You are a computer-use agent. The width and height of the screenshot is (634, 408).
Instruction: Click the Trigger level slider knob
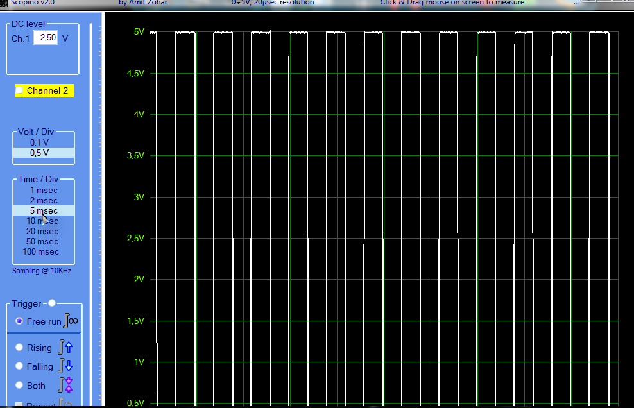point(52,303)
